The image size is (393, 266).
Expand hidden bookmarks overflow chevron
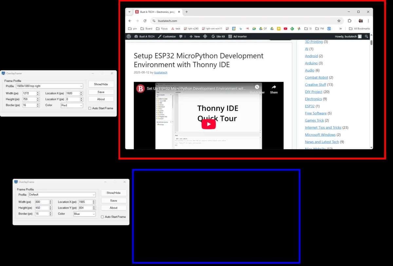pyautogui.click(x=341, y=28)
